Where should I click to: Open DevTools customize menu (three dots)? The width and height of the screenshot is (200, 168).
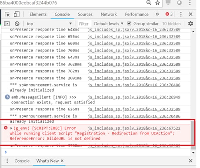(x=181, y=14)
